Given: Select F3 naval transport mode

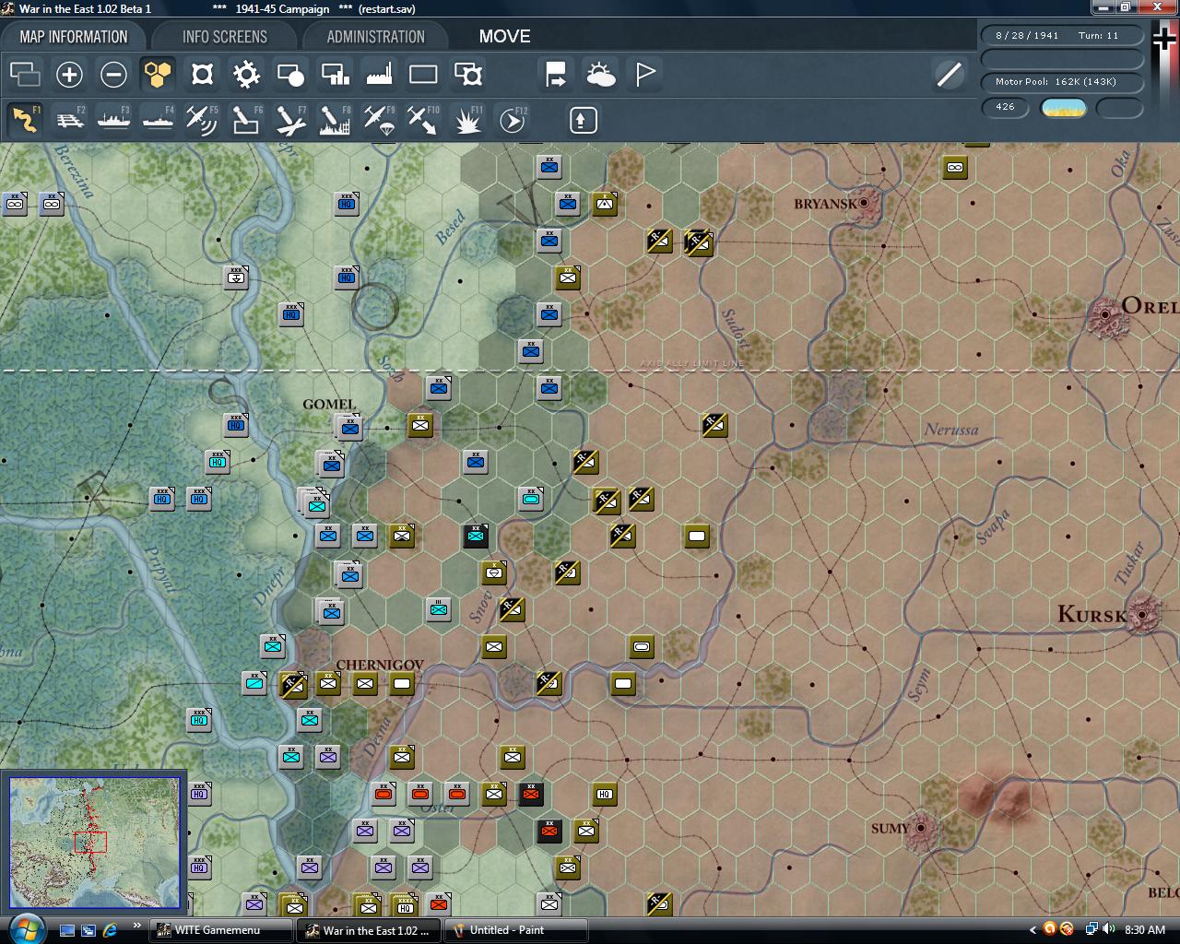Looking at the screenshot, I should (113, 120).
